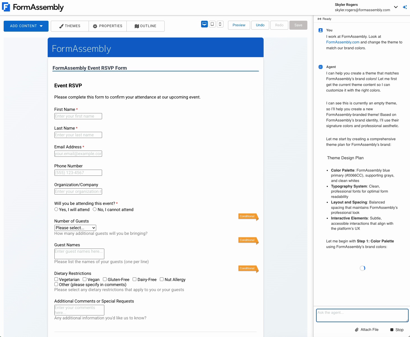Open the AI sparkle assistant icon
Image resolution: width=410 pixels, height=337 pixels.
[x=405, y=7]
